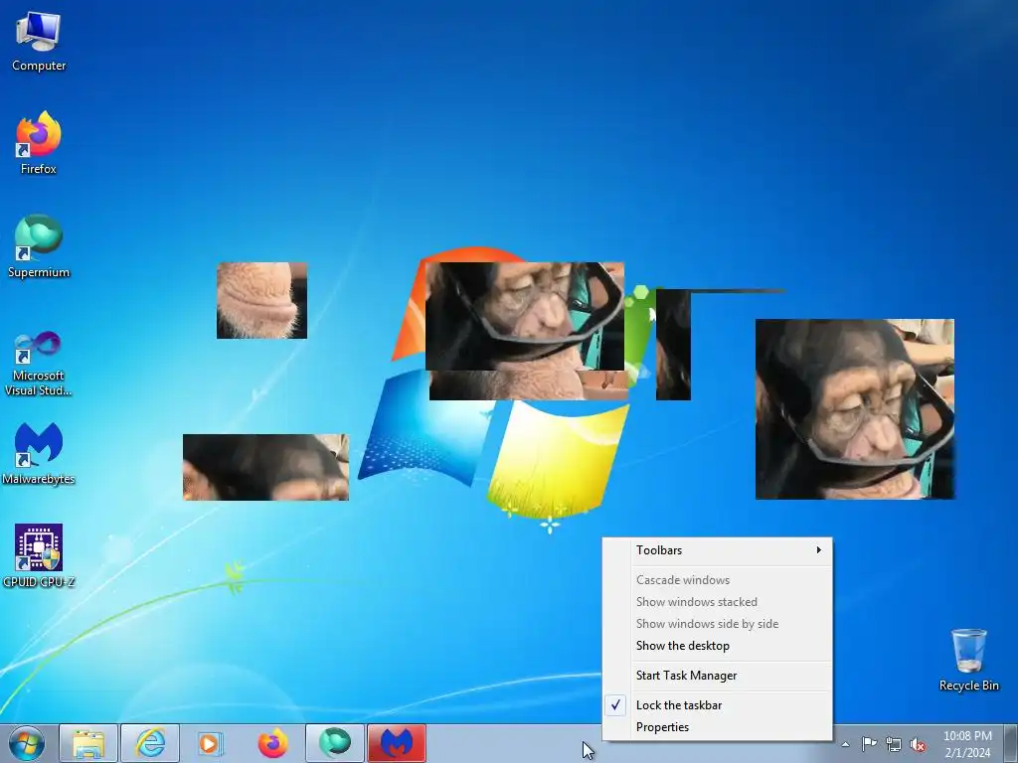1018x763 pixels.
Task: Open the clock showing 10:08 PM
Action: pos(967,744)
